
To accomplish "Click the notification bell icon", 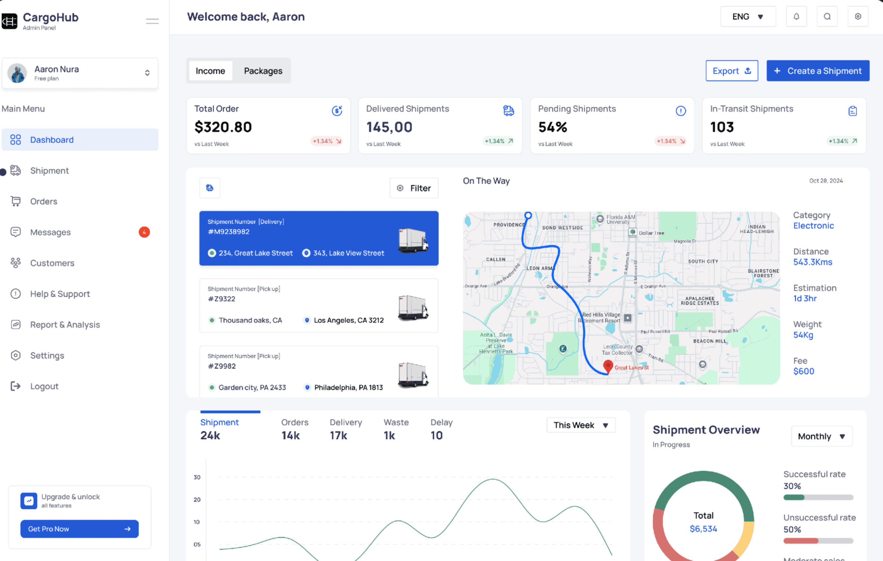I will [796, 17].
